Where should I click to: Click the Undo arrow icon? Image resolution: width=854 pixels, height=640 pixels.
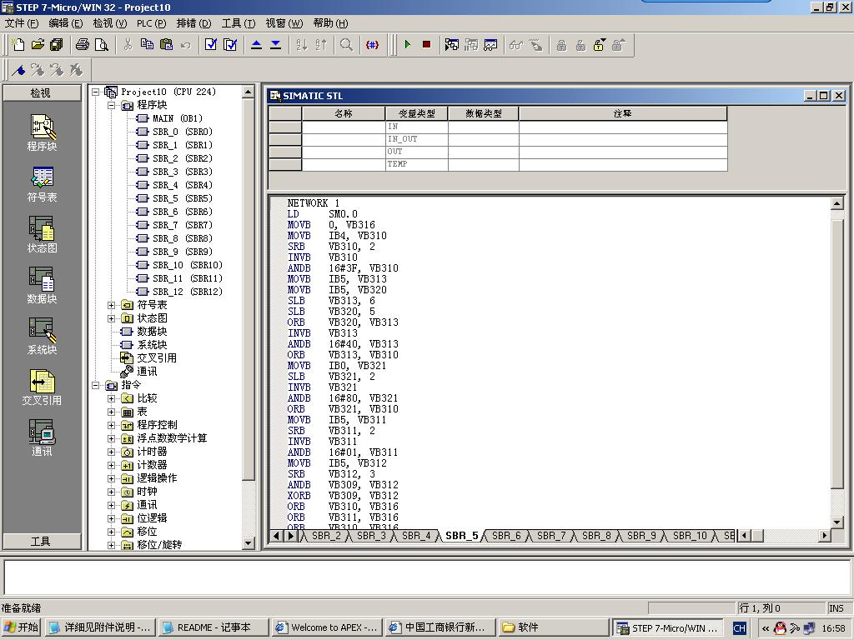click(186, 45)
